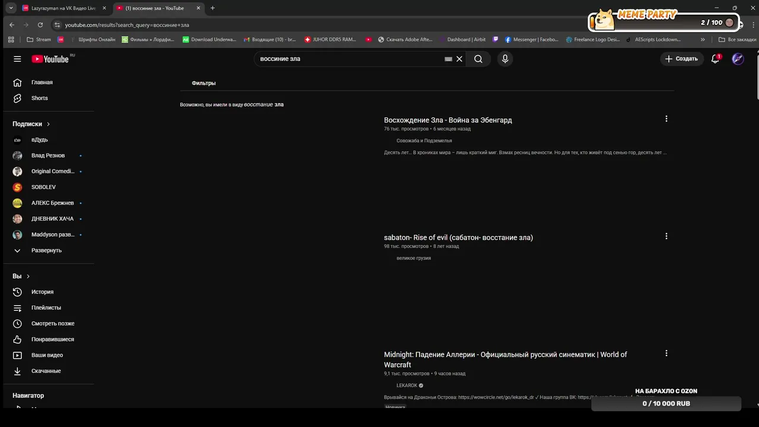This screenshot has width=759, height=427.
Task: Open the on-screen keyboard icon in search box
Action: pyautogui.click(x=448, y=59)
